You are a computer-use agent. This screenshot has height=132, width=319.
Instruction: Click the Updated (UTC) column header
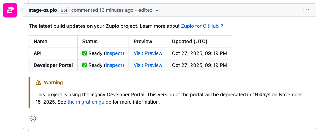tap(189, 41)
